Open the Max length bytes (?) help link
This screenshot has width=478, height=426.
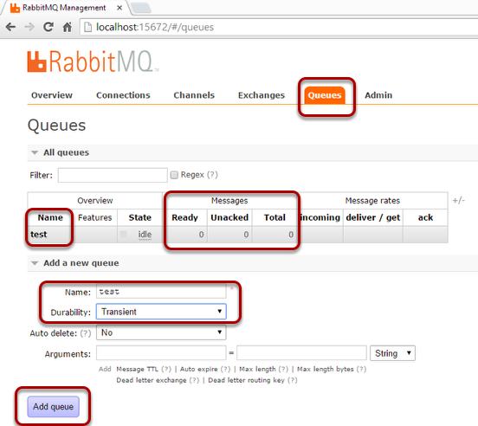click(361, 369)
